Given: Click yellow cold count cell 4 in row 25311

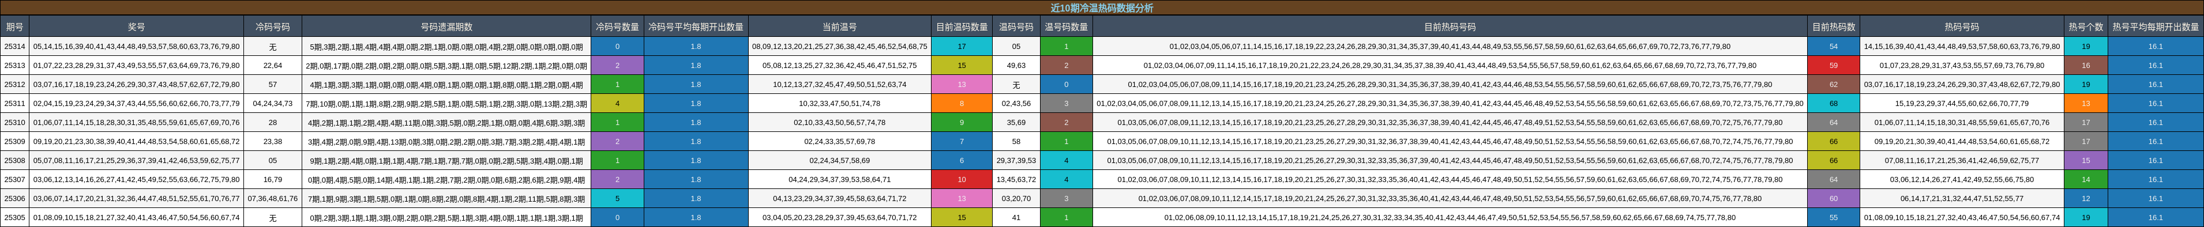Looking at the screenshot, I should (x=618, y=103).
